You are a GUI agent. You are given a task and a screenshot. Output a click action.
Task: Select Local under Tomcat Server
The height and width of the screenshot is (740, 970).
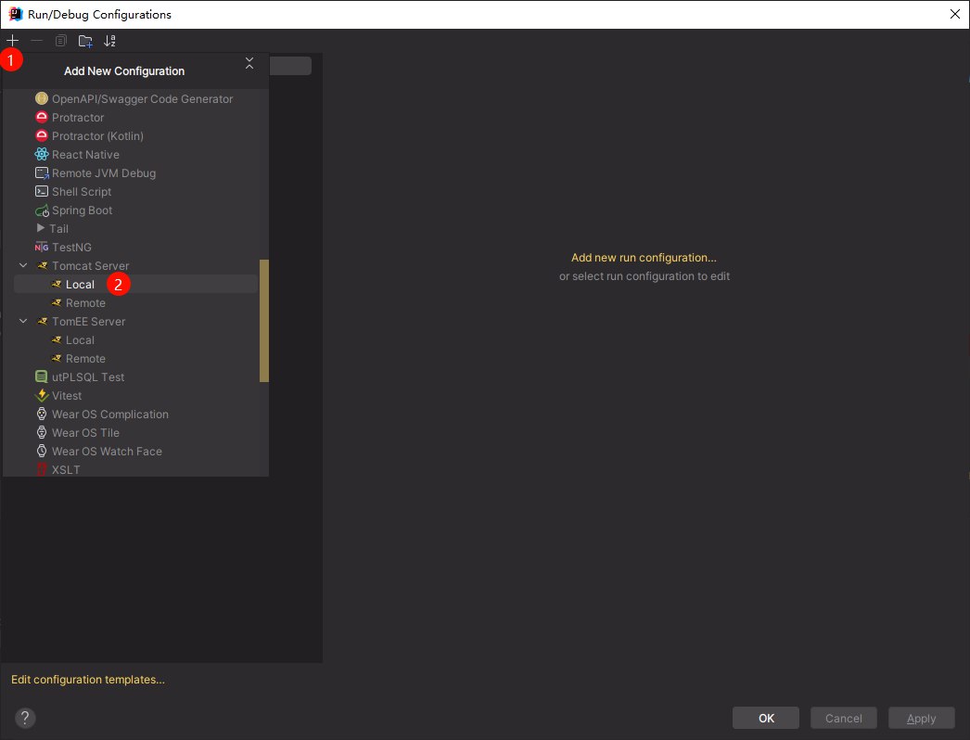pyautogui.click(x=80, y=285)
